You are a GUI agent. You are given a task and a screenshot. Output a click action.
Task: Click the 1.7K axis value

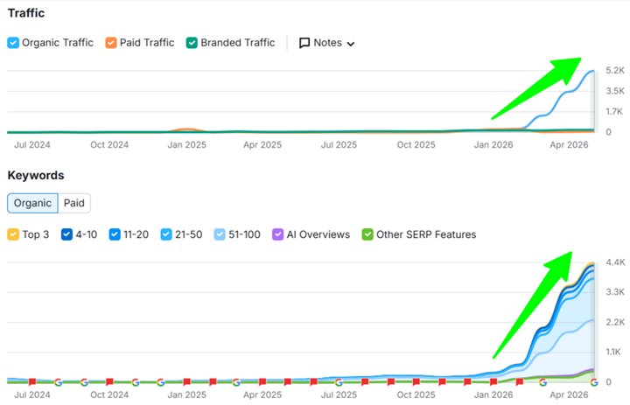tap(615, 112)
